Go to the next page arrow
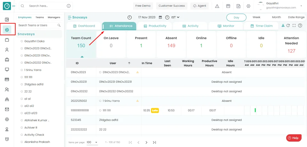This screenshot has width=307, height=147. [x=146, y=142]
